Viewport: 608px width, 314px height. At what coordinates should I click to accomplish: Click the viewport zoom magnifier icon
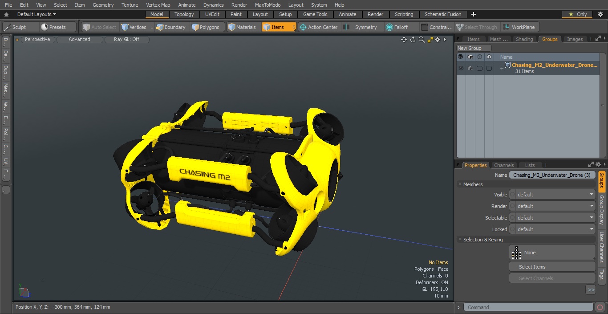coord(422,40)
